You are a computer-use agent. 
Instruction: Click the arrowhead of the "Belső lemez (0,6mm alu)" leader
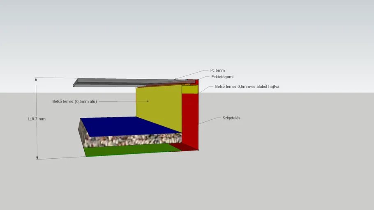pos(148,101)
